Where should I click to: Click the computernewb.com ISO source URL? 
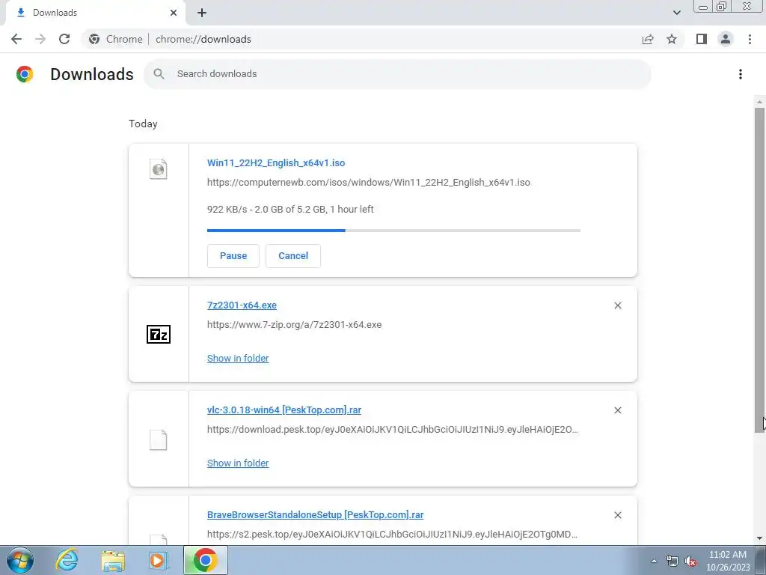(368, 183)
